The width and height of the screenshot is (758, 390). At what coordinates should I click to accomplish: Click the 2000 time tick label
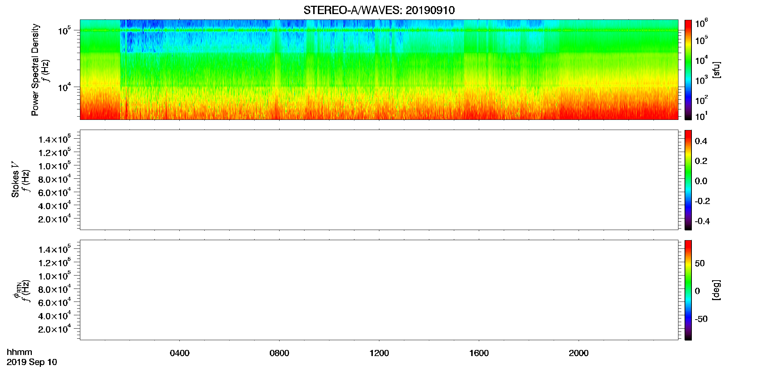pos(579,353)
